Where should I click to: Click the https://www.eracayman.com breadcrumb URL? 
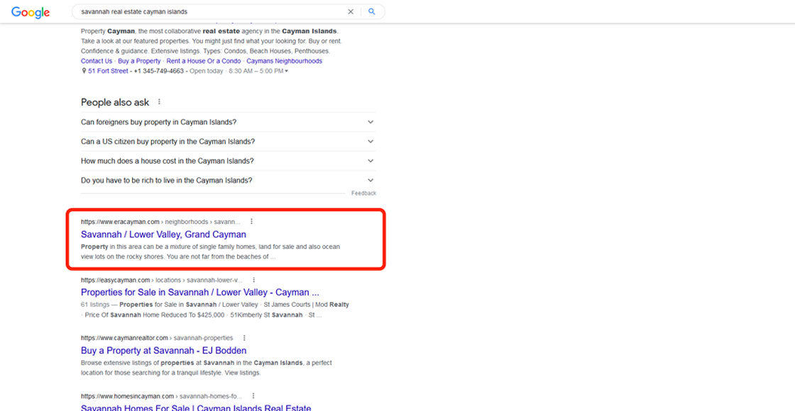tap(120, 222)
